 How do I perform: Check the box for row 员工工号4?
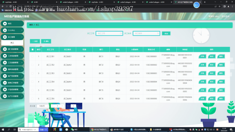[32, 82]
